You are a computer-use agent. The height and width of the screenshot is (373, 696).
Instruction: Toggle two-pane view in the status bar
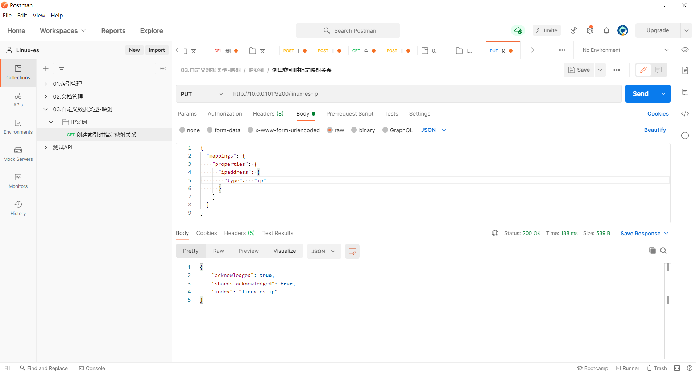click(x=677, y=368)
